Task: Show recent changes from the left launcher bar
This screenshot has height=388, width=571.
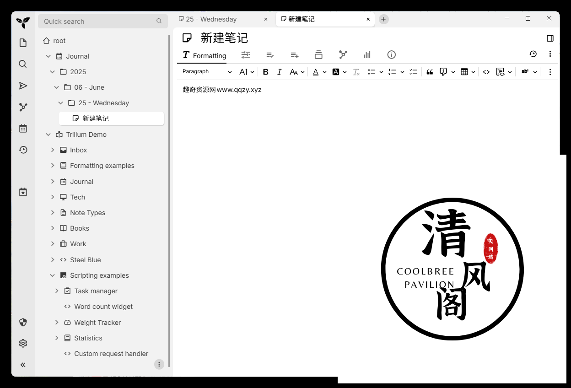Action: [x=23, y=150]
